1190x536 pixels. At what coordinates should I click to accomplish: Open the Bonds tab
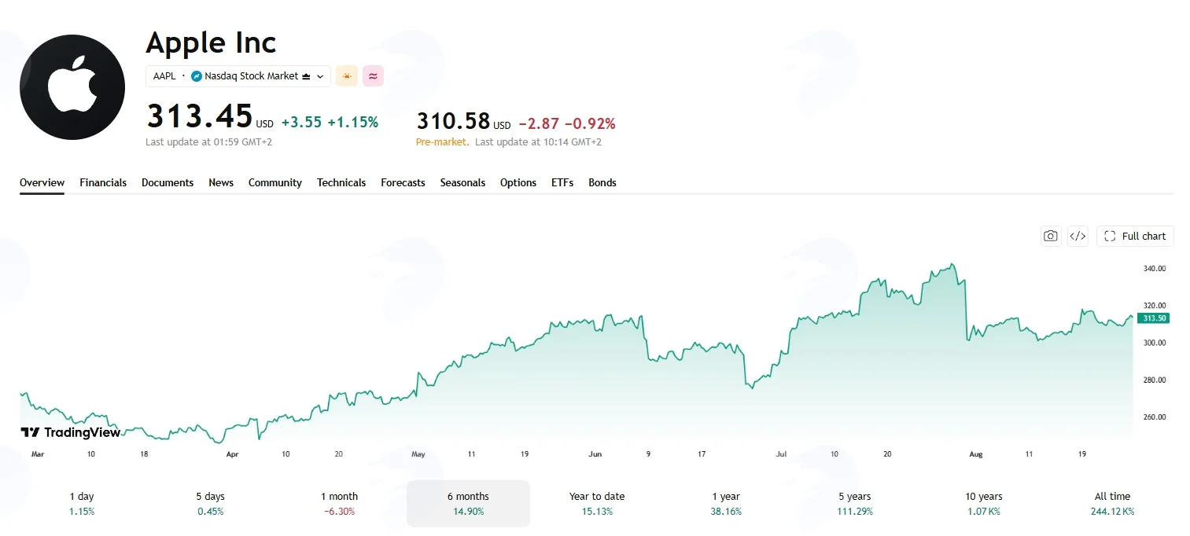coord(602,182)
